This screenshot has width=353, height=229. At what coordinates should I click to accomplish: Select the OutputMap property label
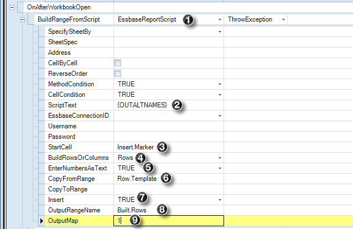[63, 221]
